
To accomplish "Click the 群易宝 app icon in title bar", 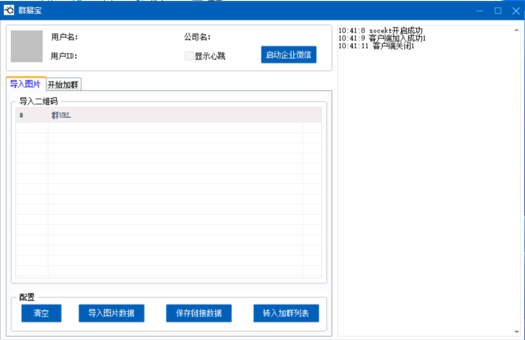I will [x=9, y=11].
